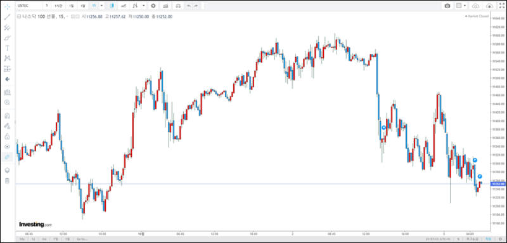Open the chart patterns tool
The image size is (507, 243).
(x=7, y=58)
